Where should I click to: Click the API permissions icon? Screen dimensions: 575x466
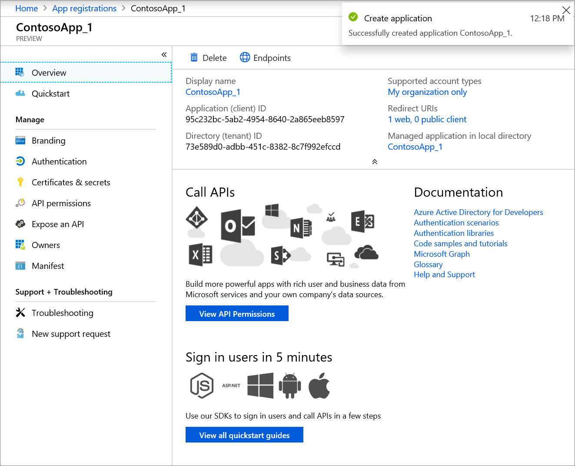point(20,203)
